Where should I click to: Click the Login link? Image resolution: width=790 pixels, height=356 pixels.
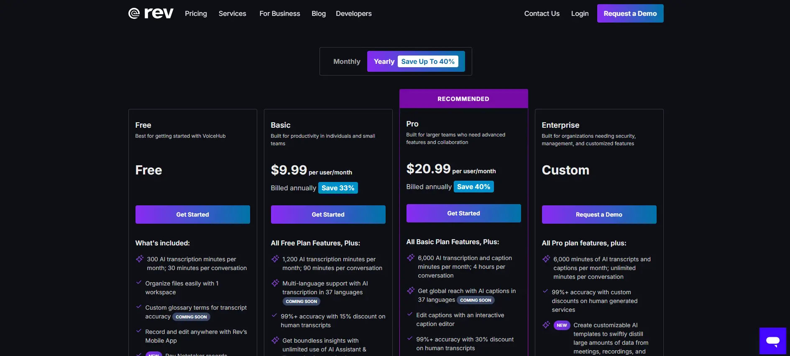coord(580,13)
